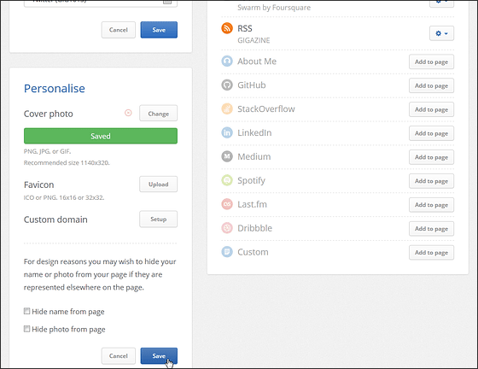Click the Personalise heading
Viewport: 478px width, 369px height.
coord(55,89)
